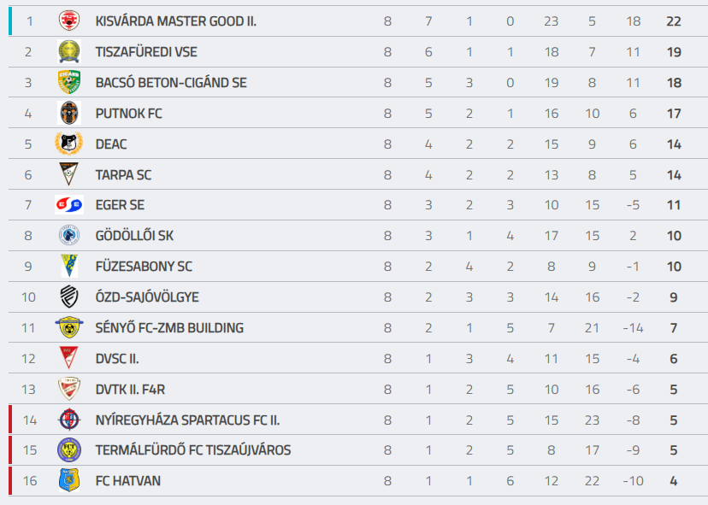Click the teal promotion marker at rank 1

tap(10, 21)
